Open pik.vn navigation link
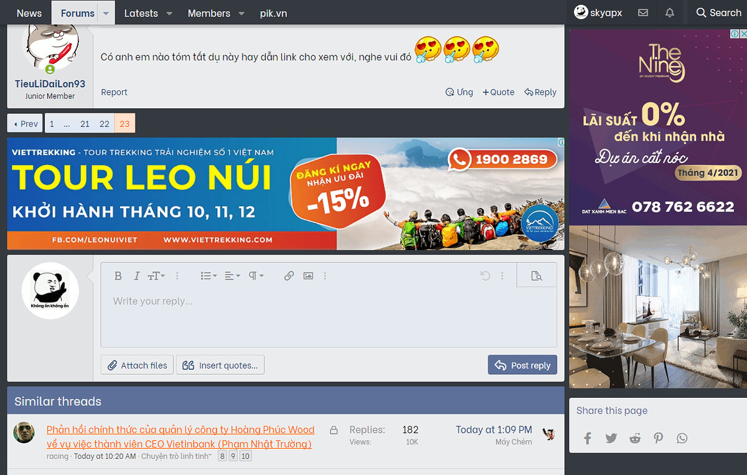The image size is (747, 475). (x=273, y=13)
